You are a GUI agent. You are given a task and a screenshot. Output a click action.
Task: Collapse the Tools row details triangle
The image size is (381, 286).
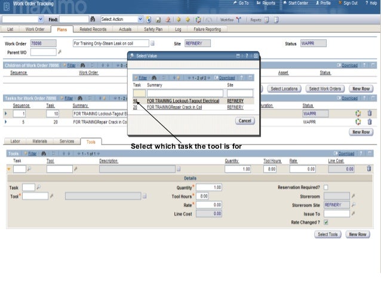pos(8,169)
